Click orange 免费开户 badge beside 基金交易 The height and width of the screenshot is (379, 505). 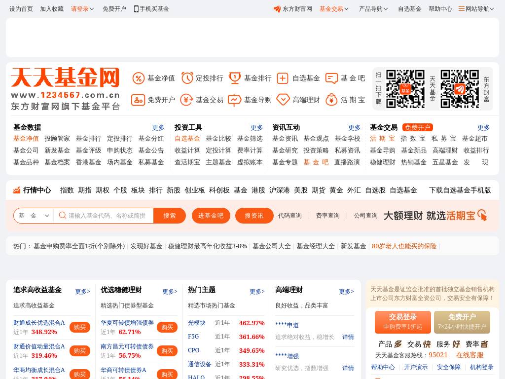tap(417, 128)
